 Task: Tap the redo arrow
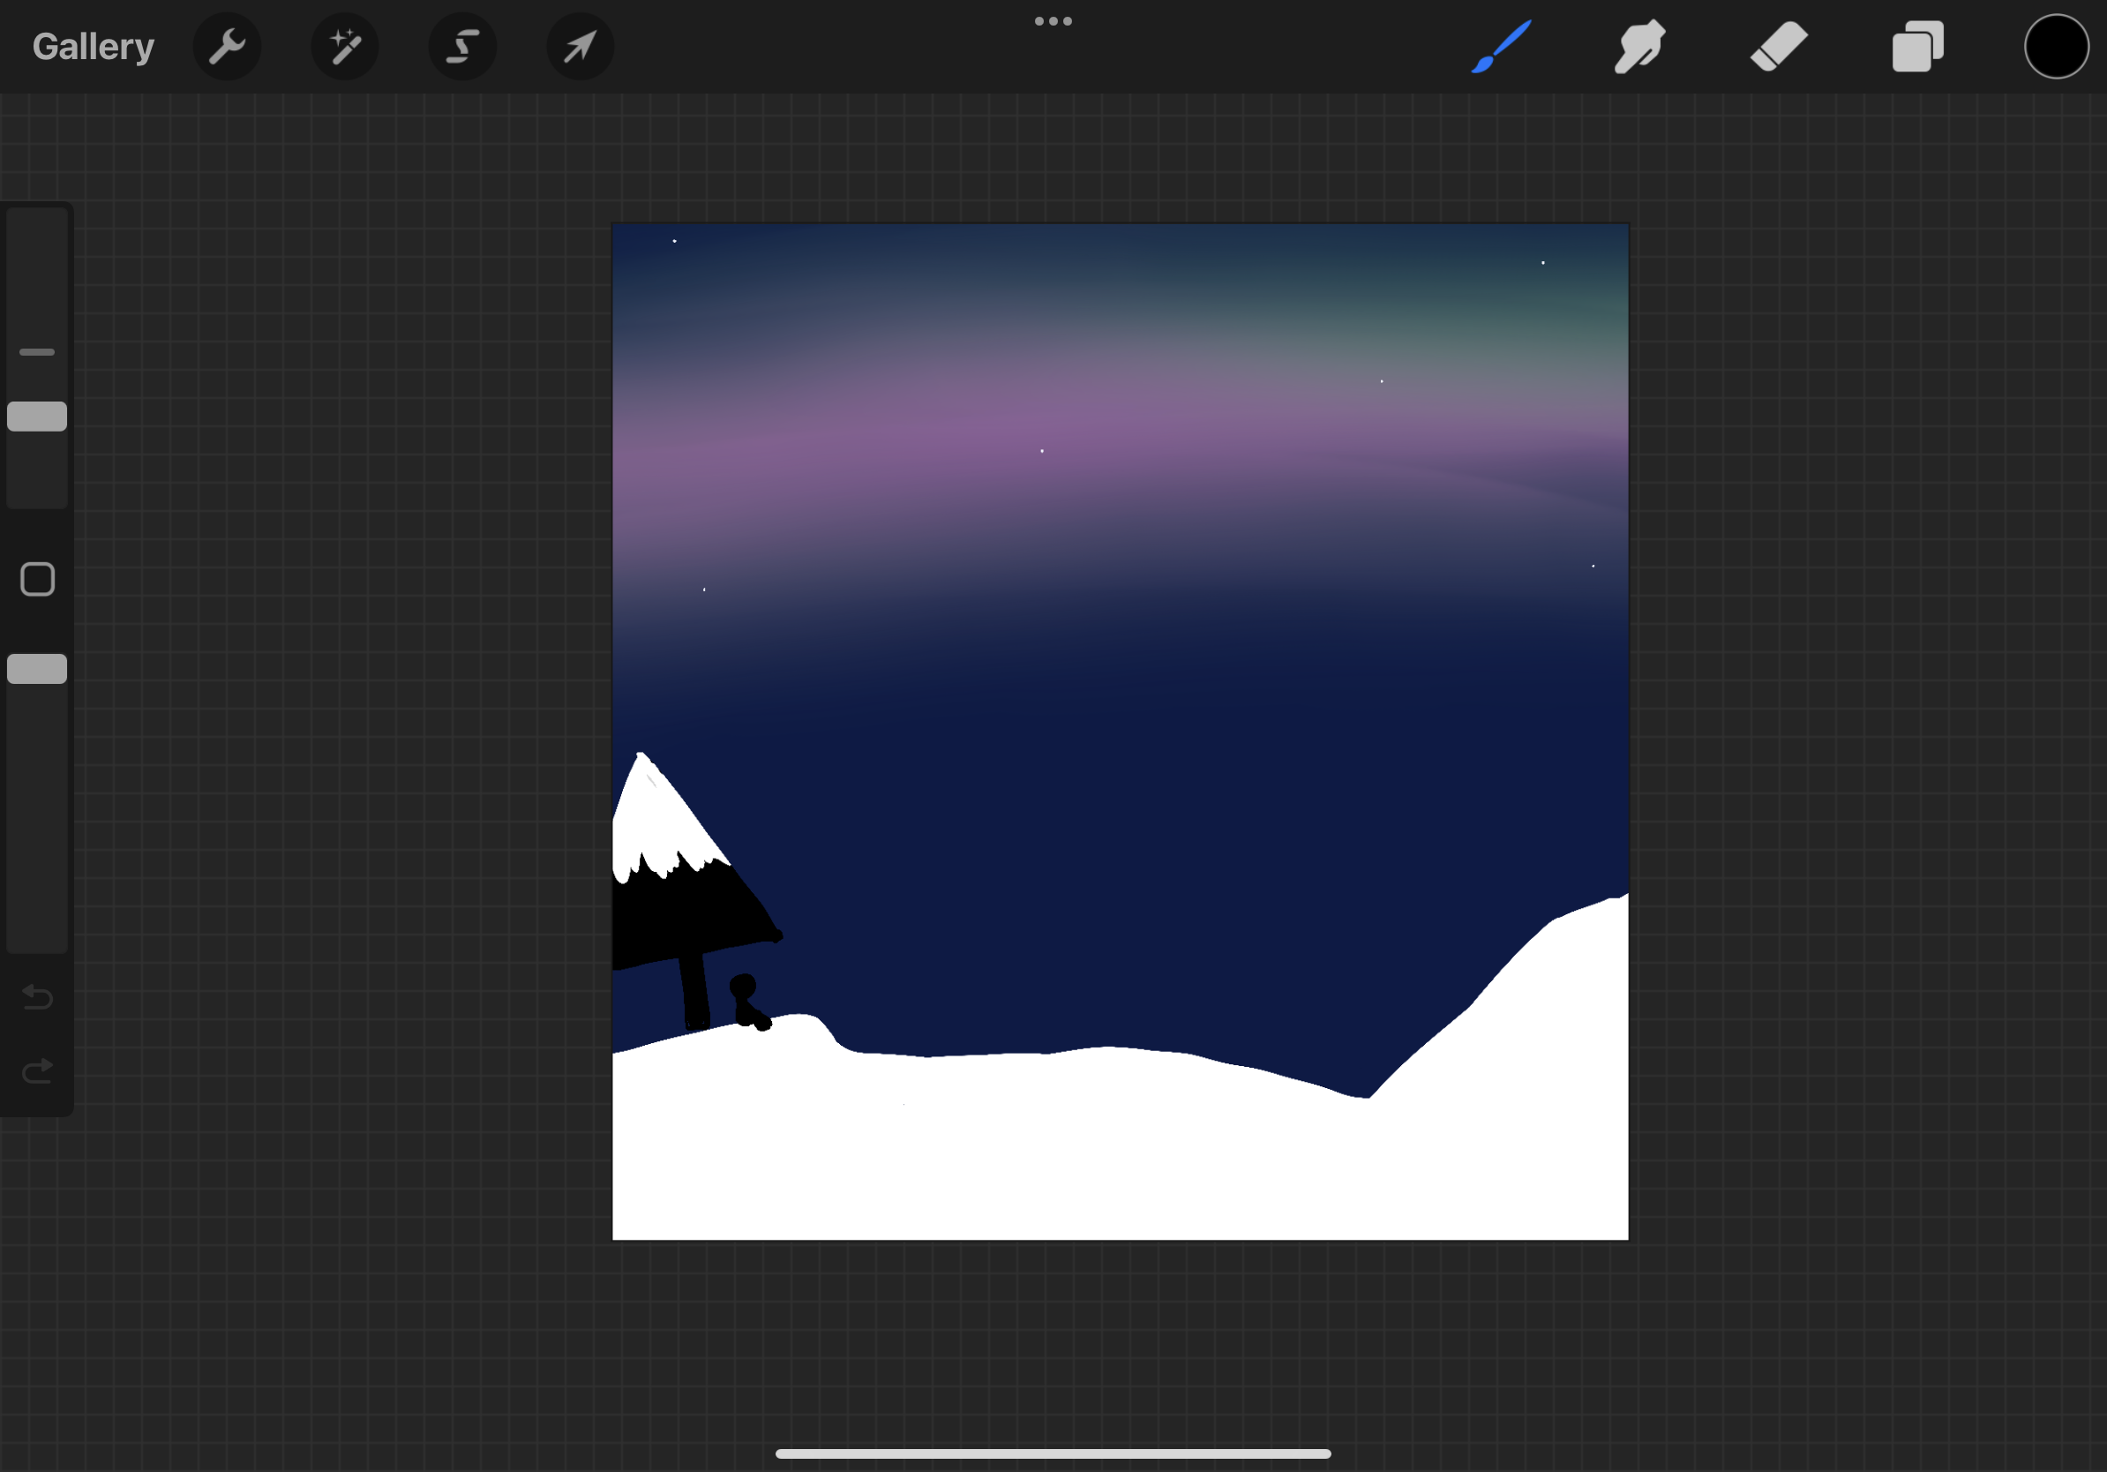click(x=37, y=1070)
